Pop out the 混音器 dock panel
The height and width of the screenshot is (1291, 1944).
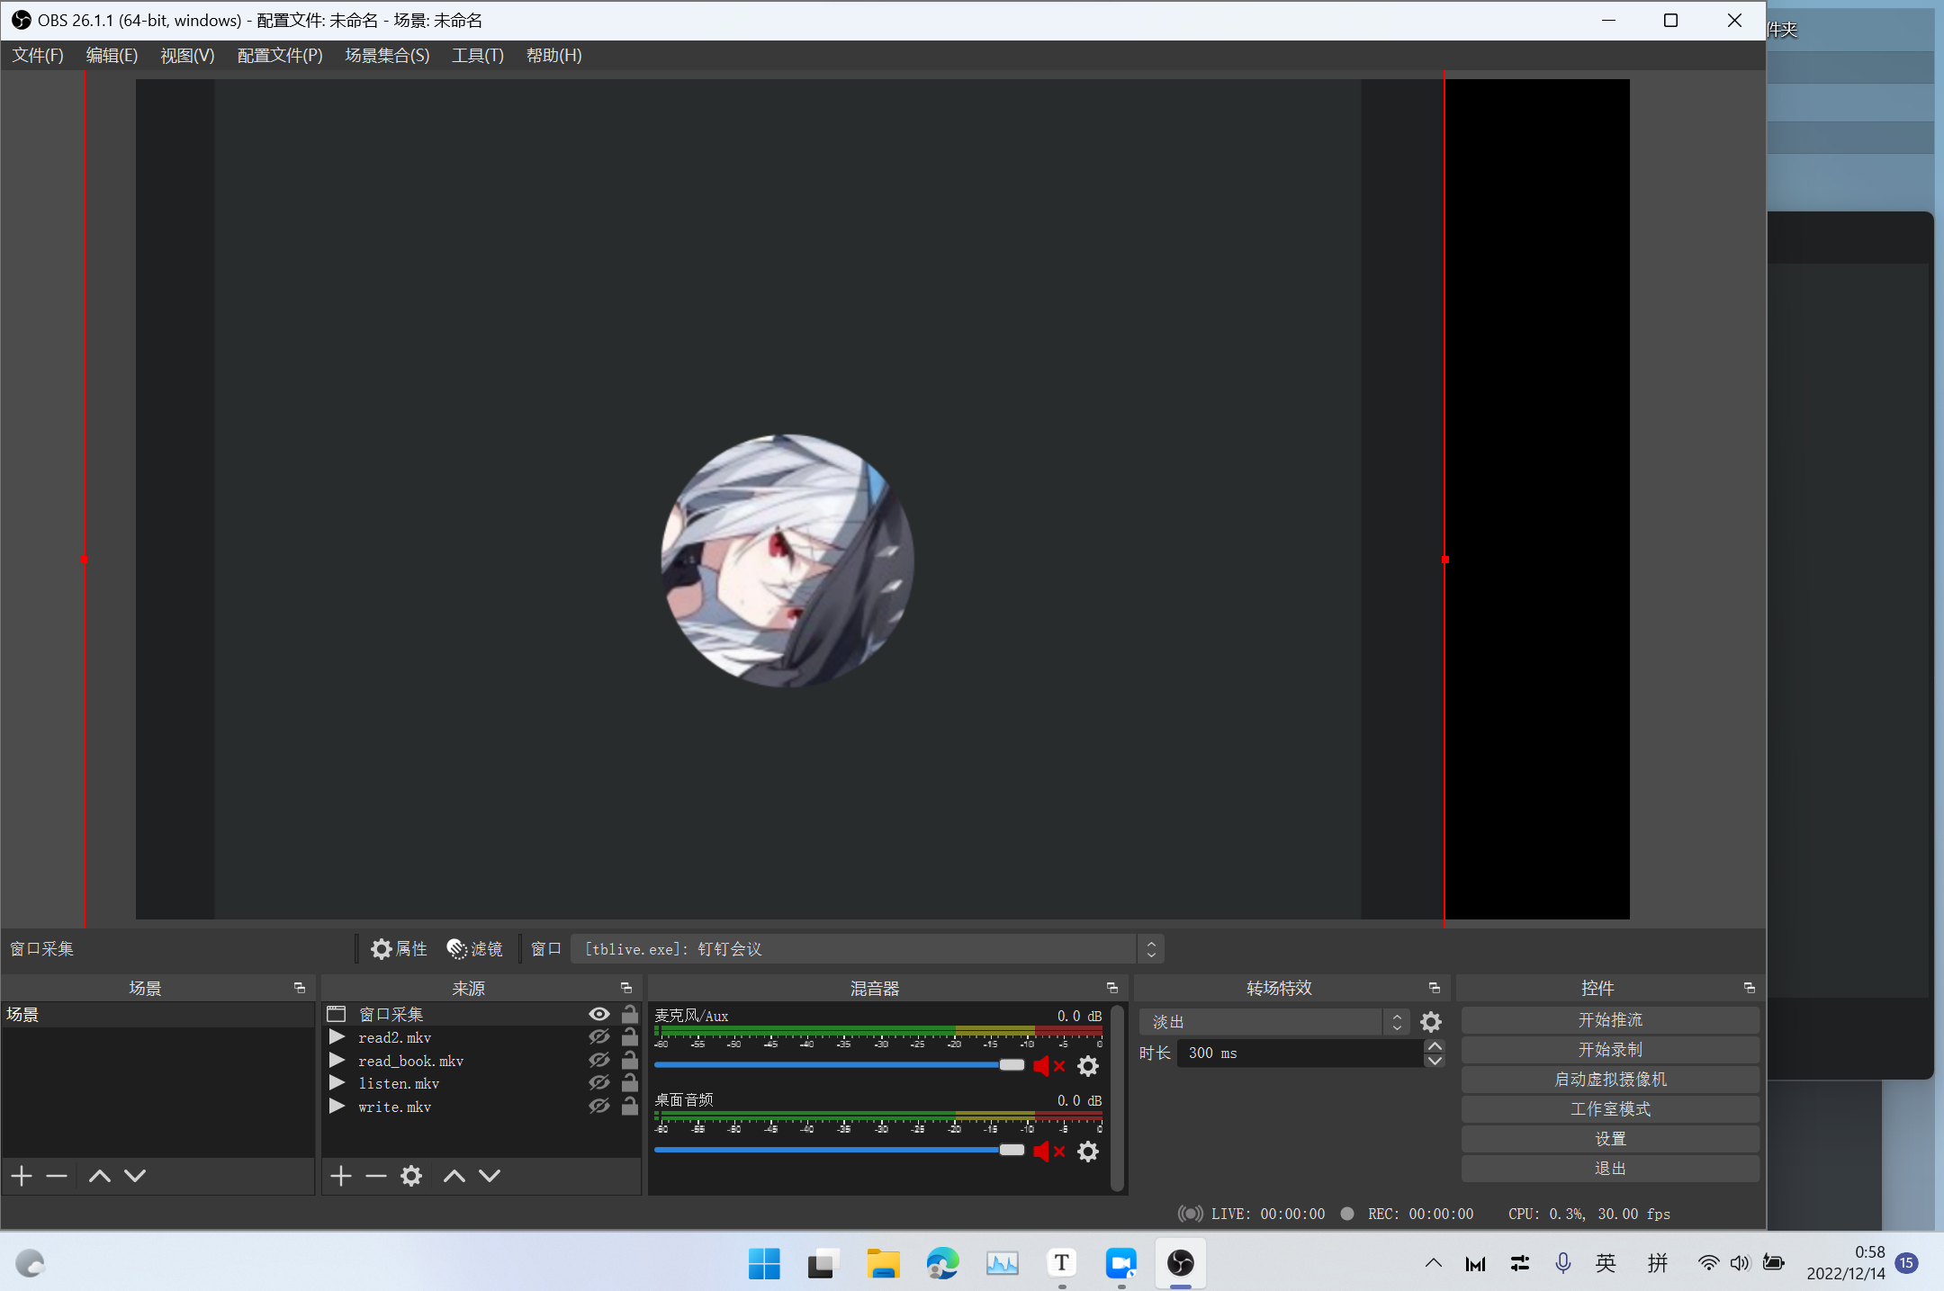click(1112, 988)
